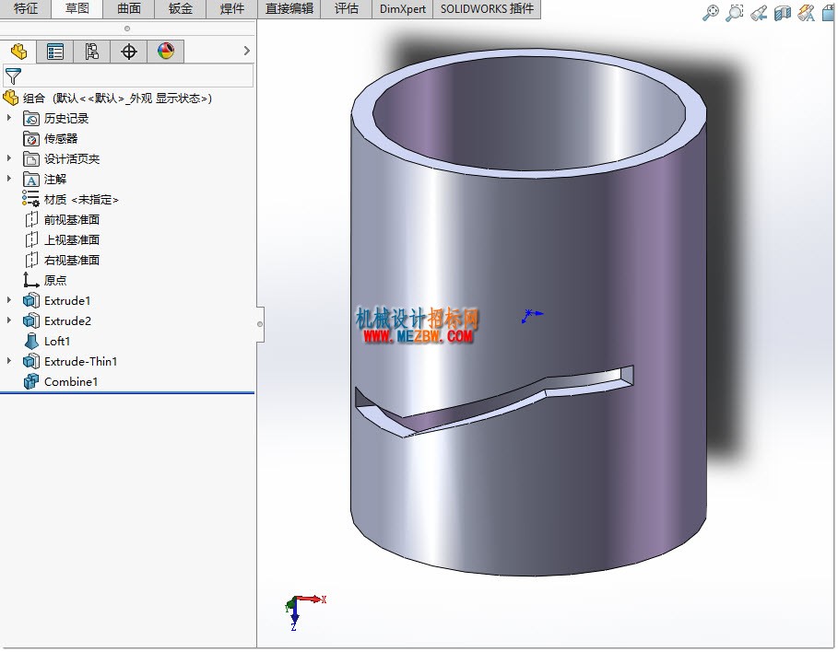Click the Loft1 feature icon
Viewport: 838px width, 652px height.
click(x=31, y=342)
